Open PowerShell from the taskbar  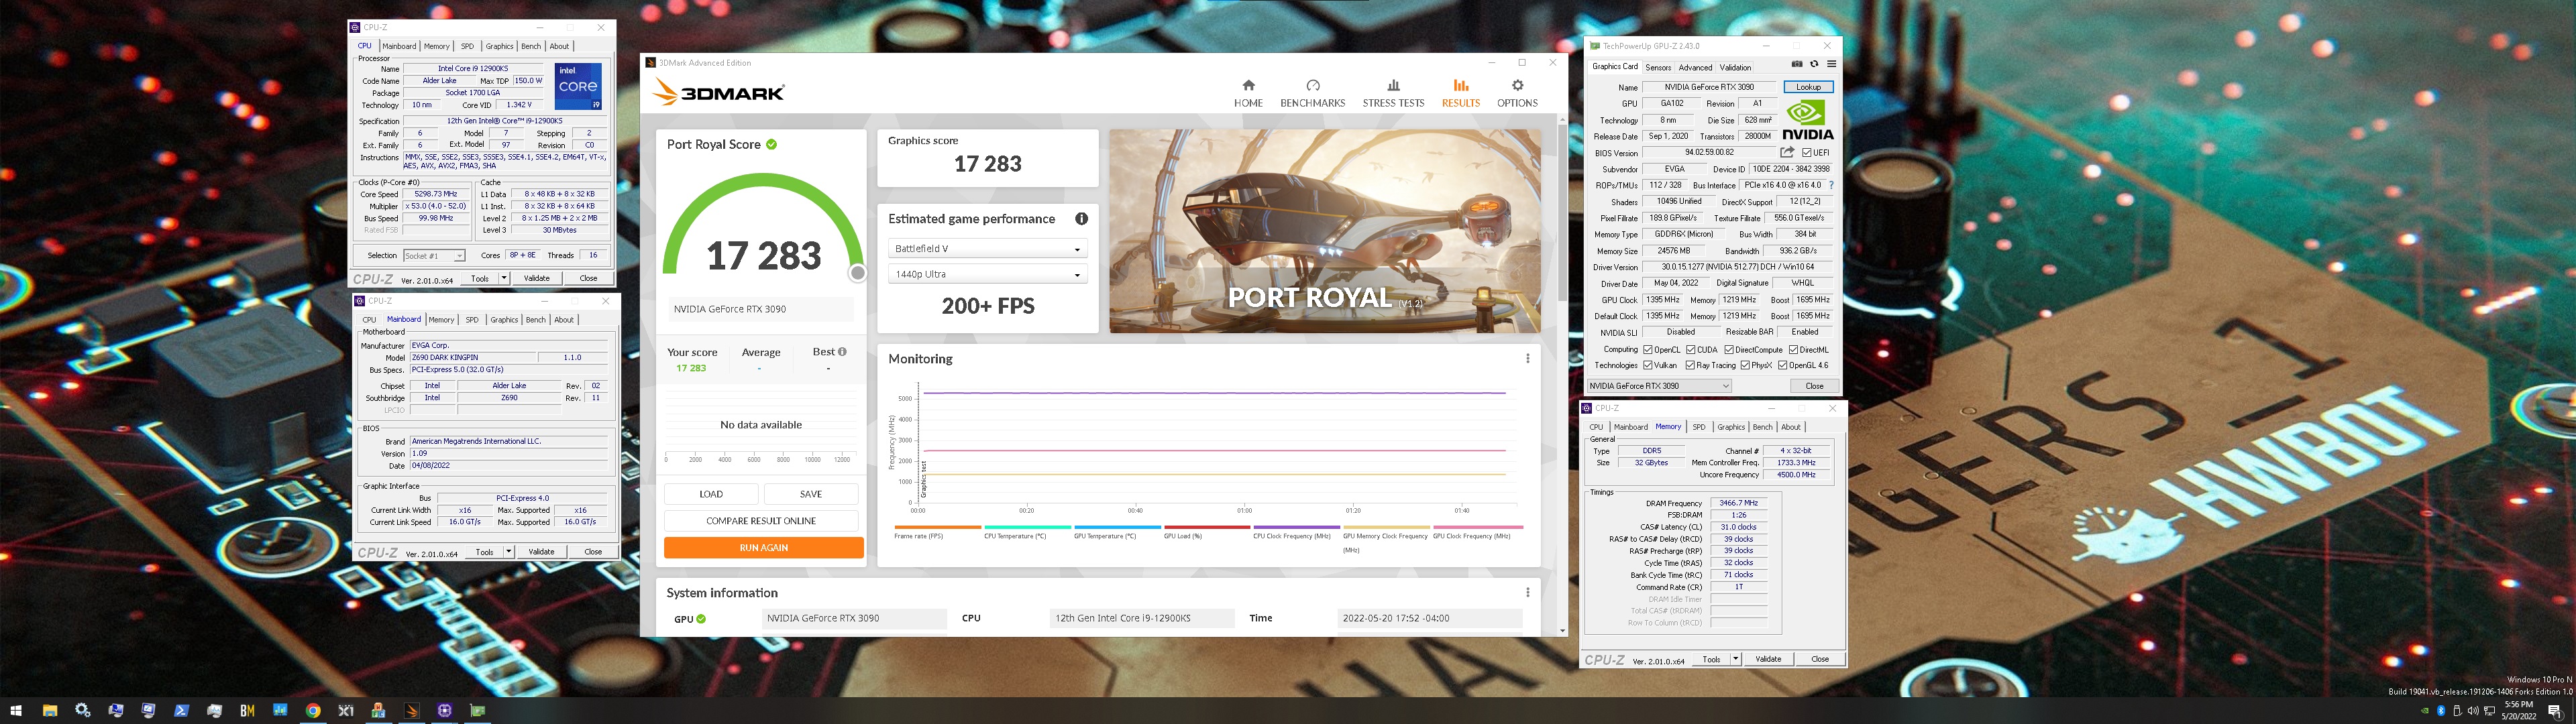click(181, 710)
